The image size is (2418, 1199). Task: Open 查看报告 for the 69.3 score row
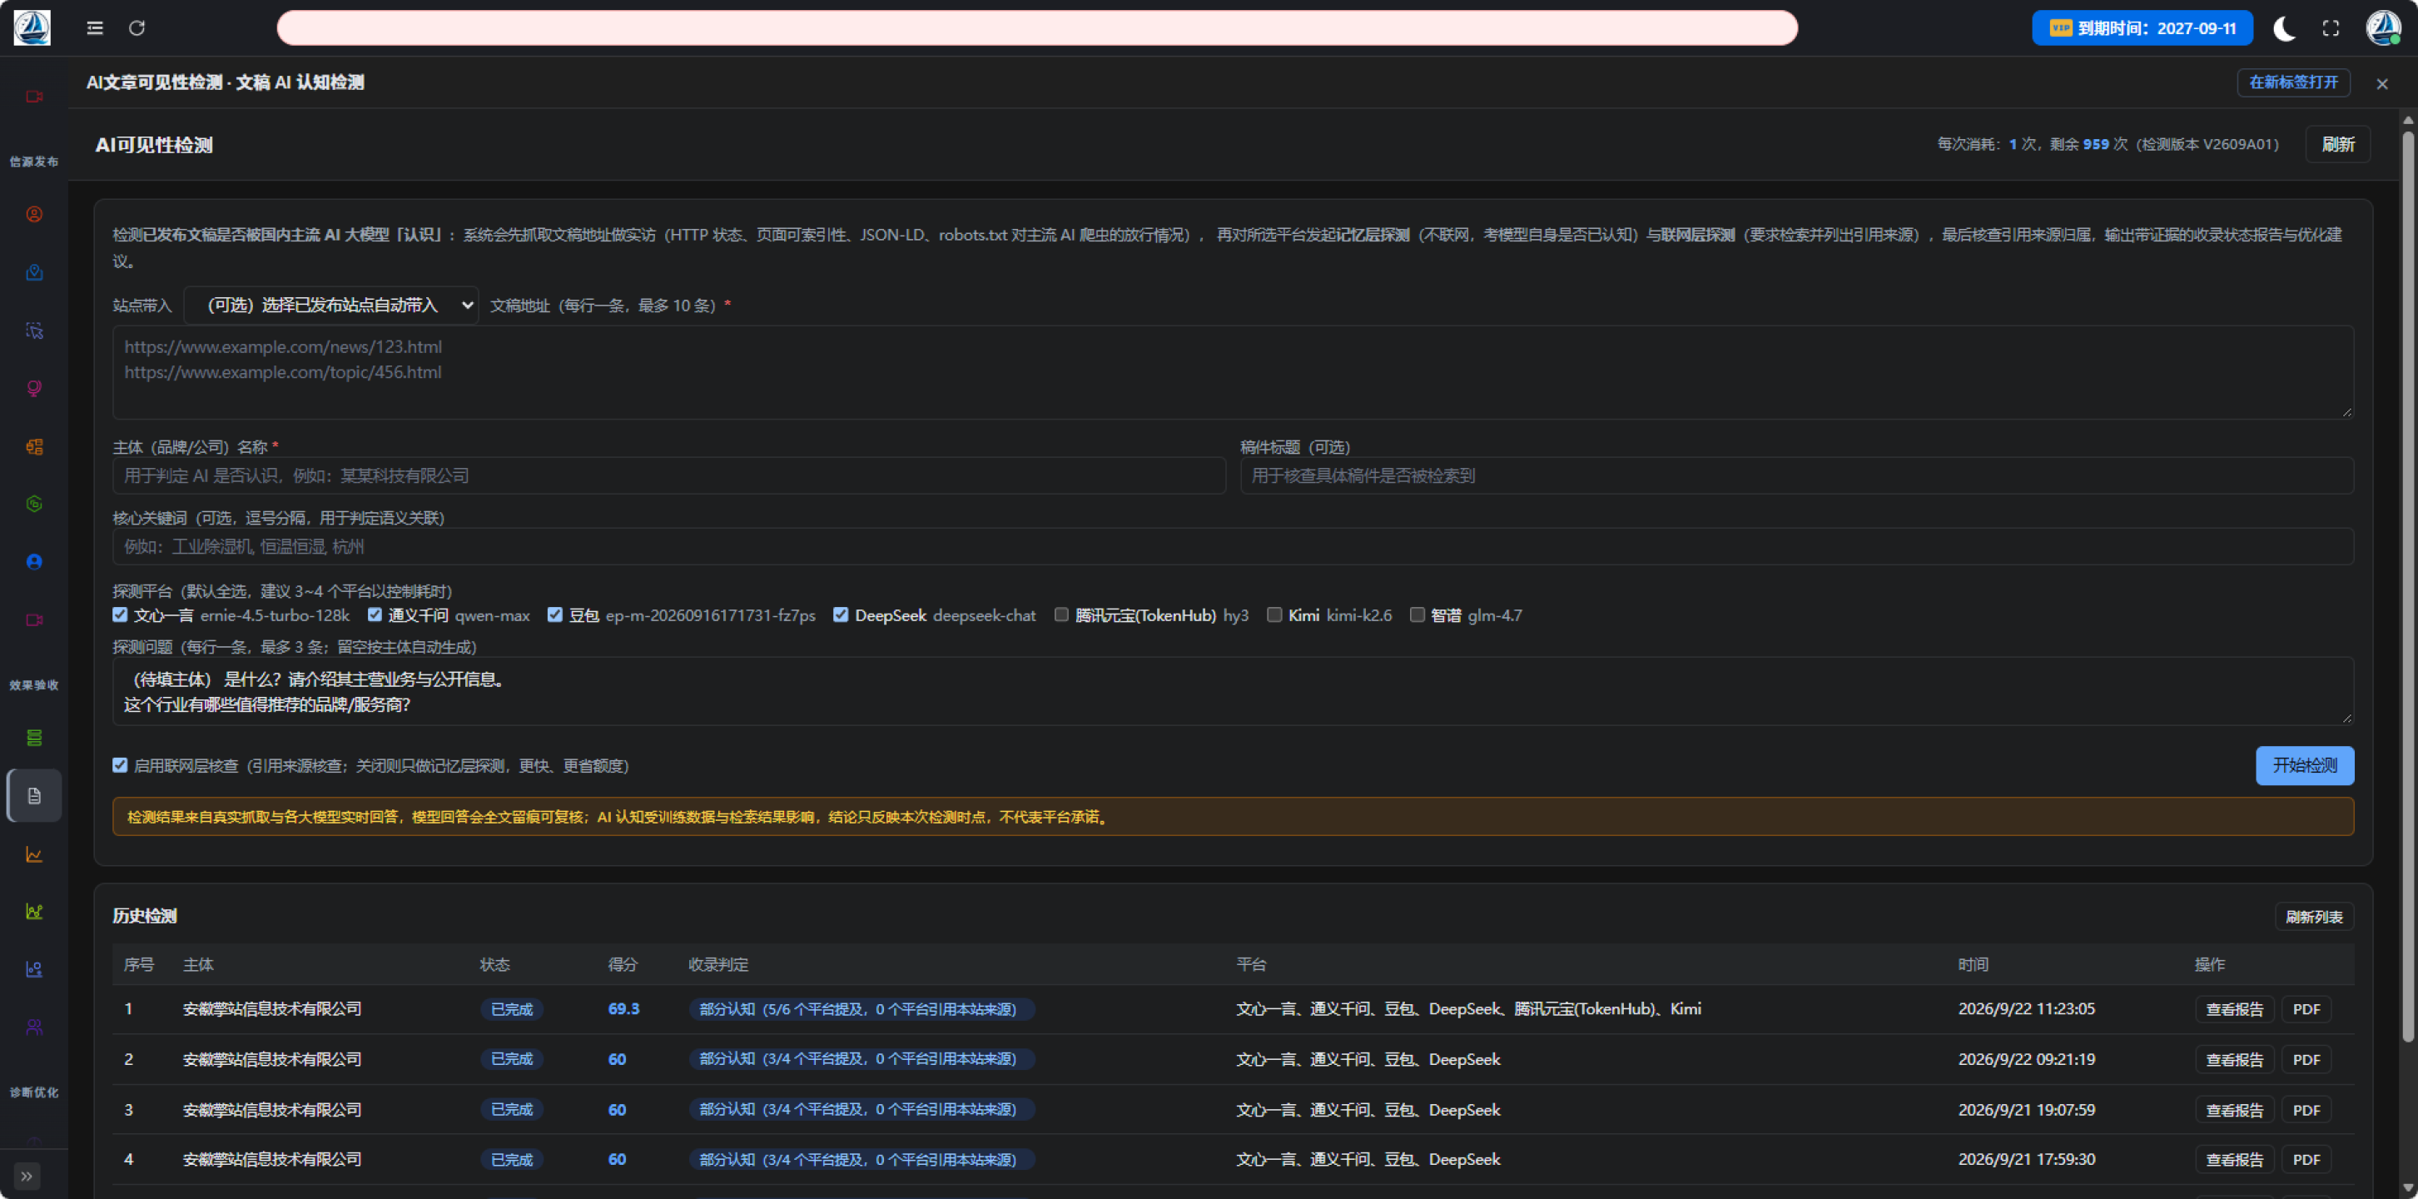2234,1009
